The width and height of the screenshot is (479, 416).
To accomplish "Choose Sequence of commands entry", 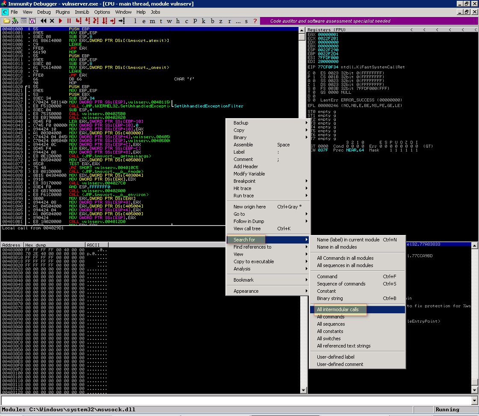I will coord(358,284).
